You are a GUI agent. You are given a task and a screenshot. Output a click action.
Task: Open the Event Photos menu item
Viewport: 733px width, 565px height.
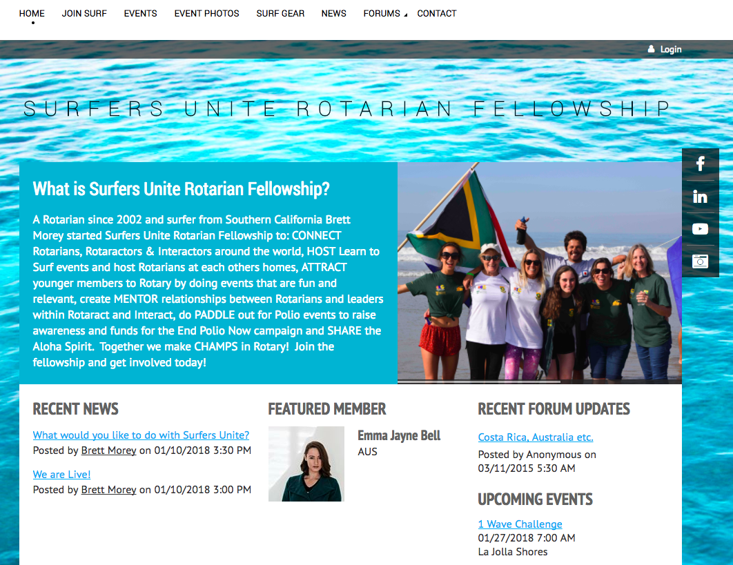[206, 14]
